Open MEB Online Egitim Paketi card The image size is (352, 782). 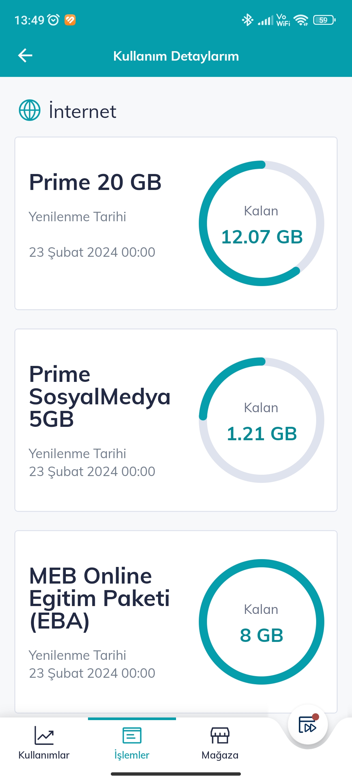tap(176, 622)
